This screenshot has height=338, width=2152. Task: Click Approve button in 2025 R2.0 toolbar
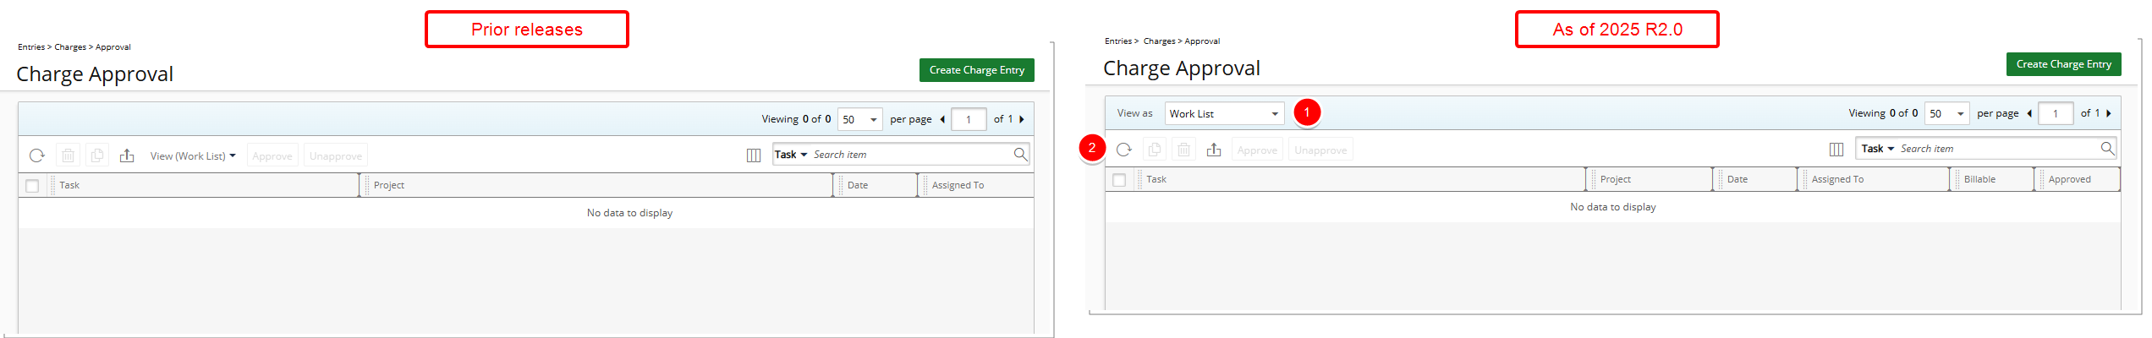tap(1258, 150)
